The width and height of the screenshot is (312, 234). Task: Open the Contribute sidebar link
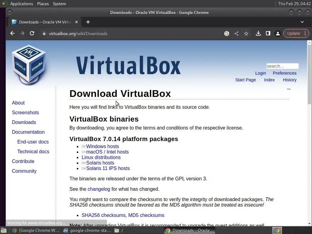(23, 161)
